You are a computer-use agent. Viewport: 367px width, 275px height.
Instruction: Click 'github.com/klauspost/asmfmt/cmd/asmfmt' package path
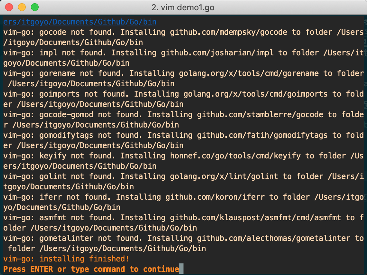[256, 217]
